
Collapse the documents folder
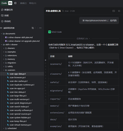[2, 34]
